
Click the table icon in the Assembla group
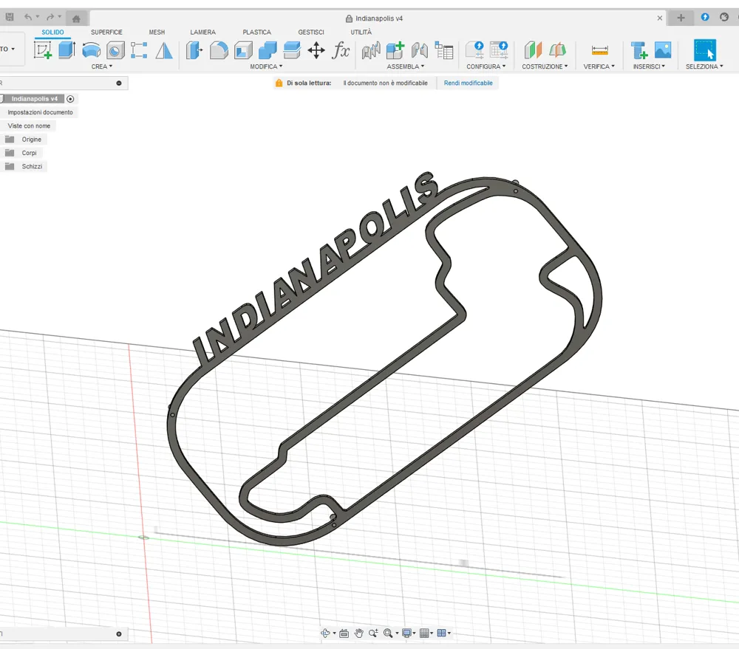point(444,50)
